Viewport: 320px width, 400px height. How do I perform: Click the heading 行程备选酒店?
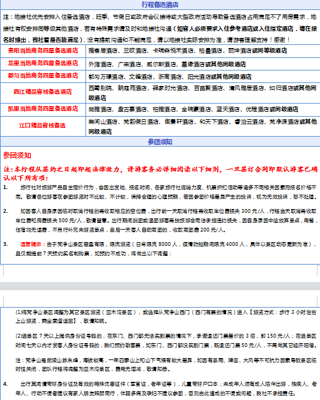[160, 4]
